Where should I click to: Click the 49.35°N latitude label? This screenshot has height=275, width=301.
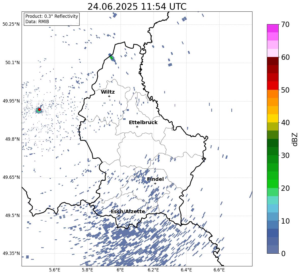[11, 253]
